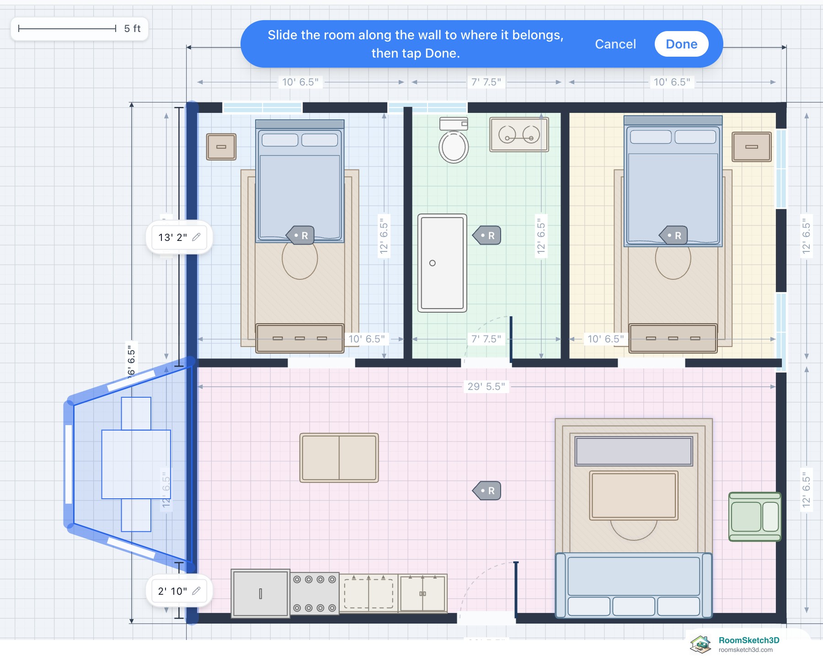Select the two-section ottoman in living room
The height and width of the screenshot is (672, 823).
(x=339, y=458)
